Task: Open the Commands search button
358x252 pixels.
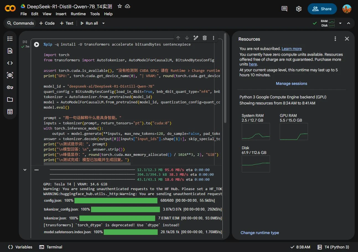Action: [20, 23]
